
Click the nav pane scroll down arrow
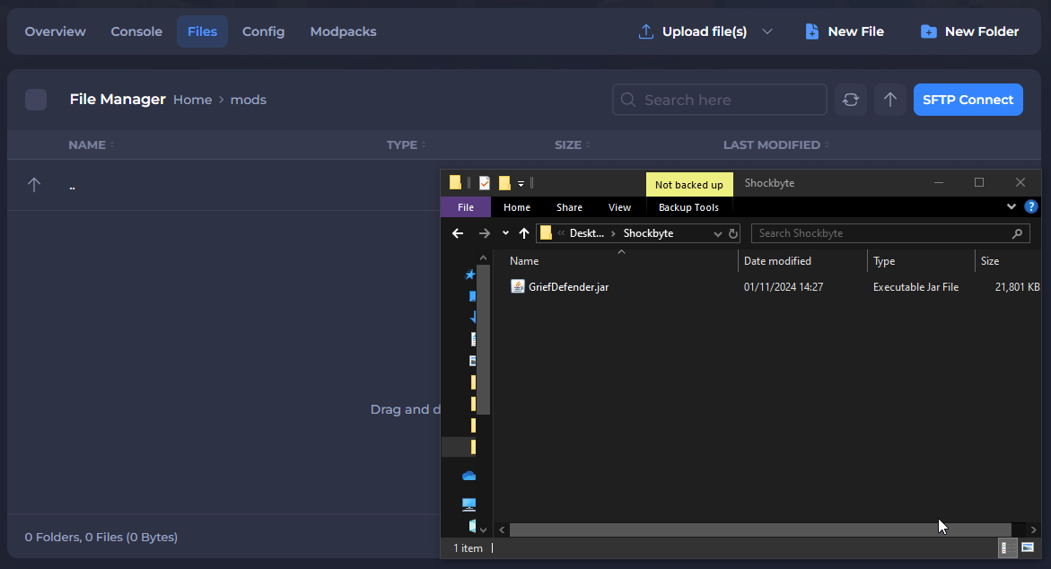pos(483,530)
